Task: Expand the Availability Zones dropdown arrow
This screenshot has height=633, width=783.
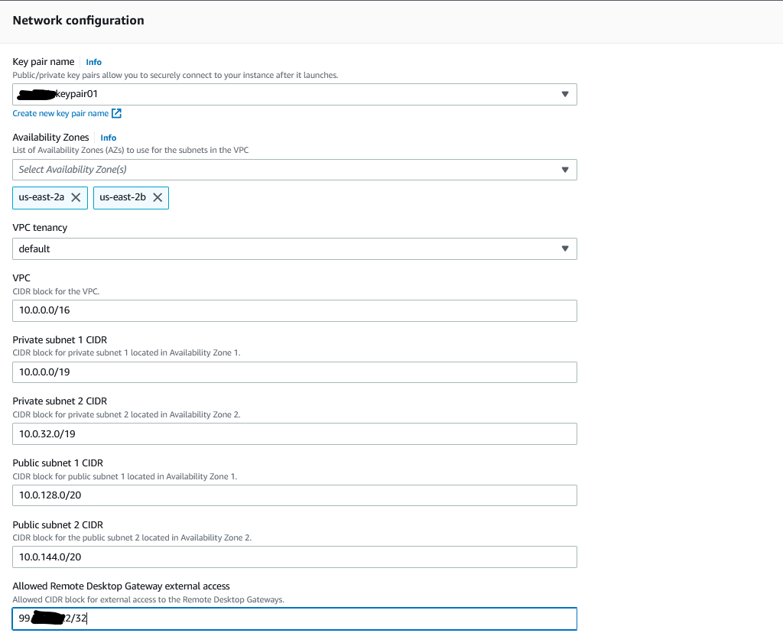Action: [565, 170]
